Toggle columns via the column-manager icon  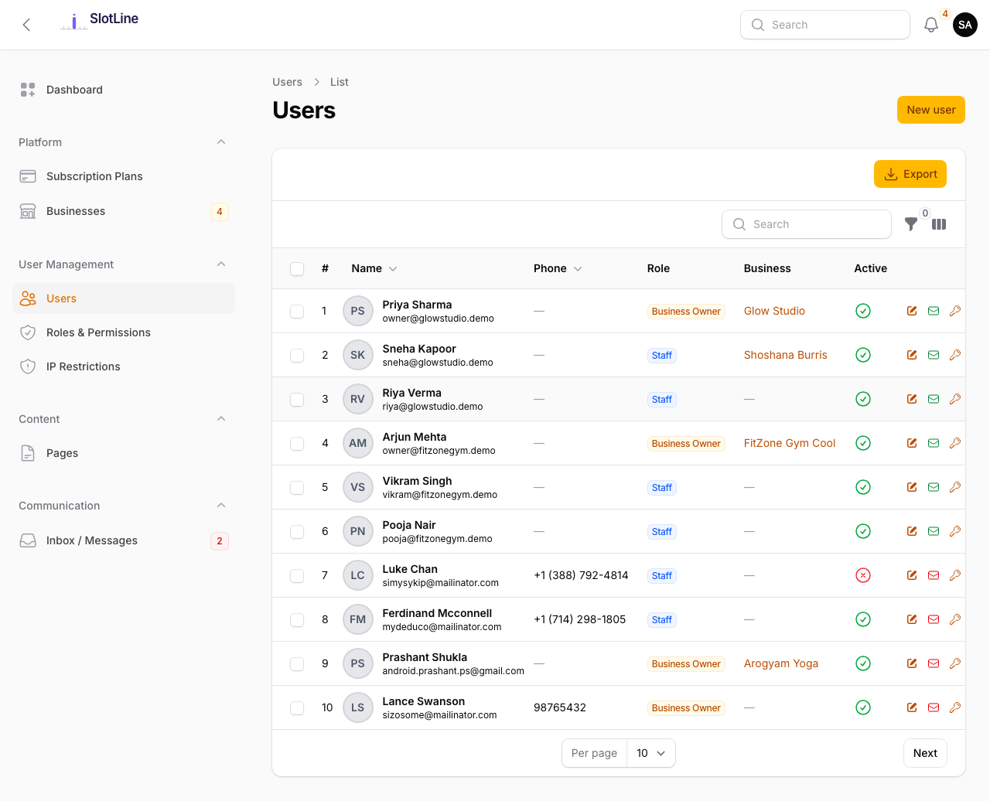pyautogui.click(x=939, y=224)
